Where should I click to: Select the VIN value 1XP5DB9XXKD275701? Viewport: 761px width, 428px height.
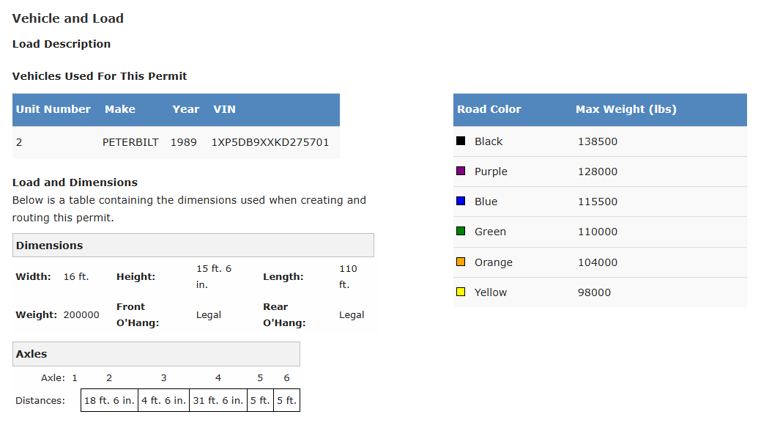point(270,142)
